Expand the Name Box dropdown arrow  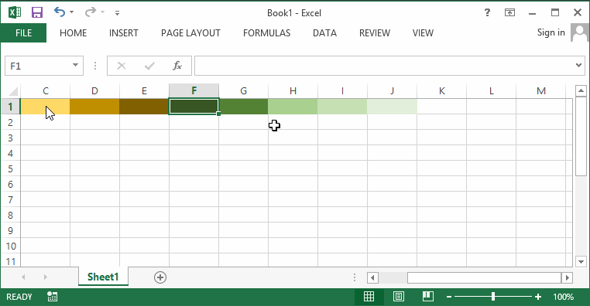click(x=75, y=66)
